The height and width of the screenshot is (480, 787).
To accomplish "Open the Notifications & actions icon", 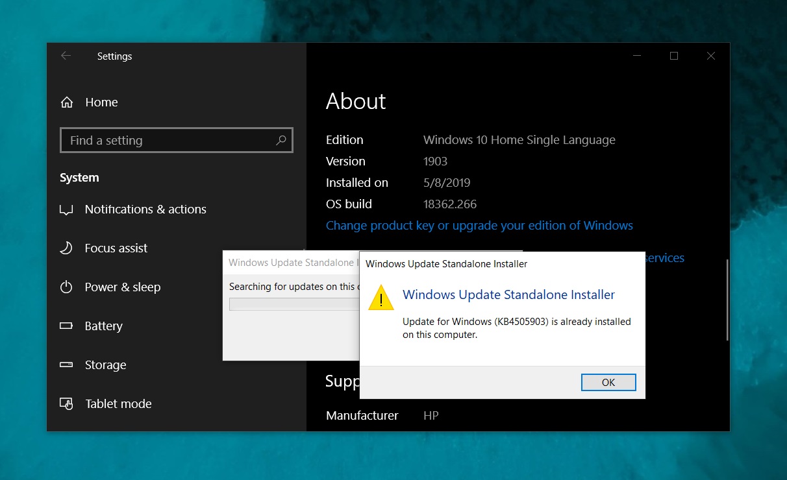I will [66, 210].
